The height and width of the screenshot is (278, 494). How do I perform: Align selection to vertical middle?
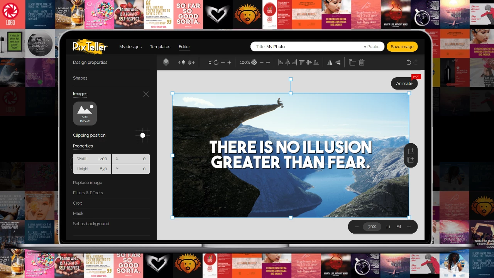point(309,62)
